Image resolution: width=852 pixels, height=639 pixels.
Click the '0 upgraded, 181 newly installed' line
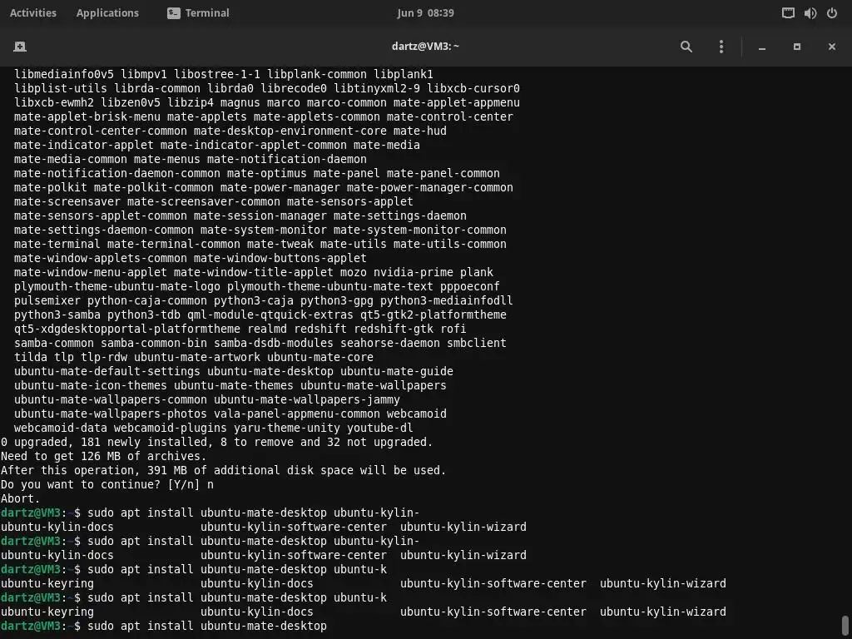click(x=217, y=443)
